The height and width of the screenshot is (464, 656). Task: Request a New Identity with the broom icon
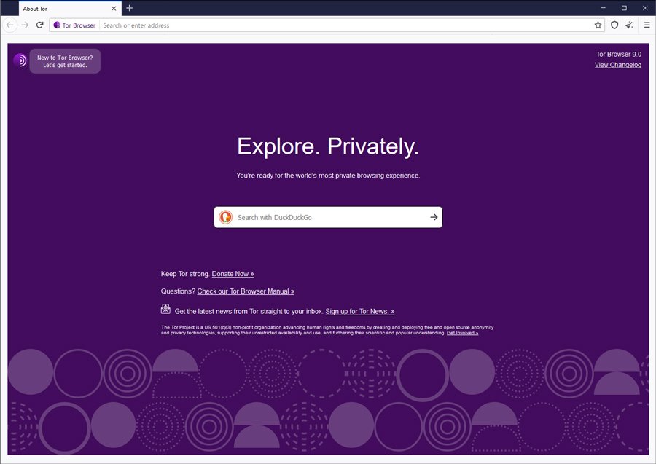pyautogui.click(x=629, y=25)
